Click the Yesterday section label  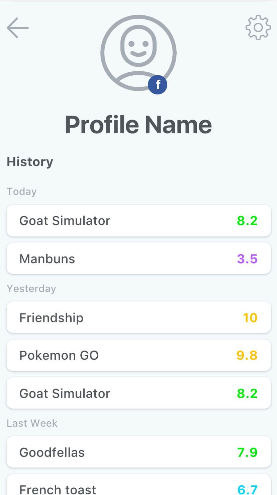(31, 288)
